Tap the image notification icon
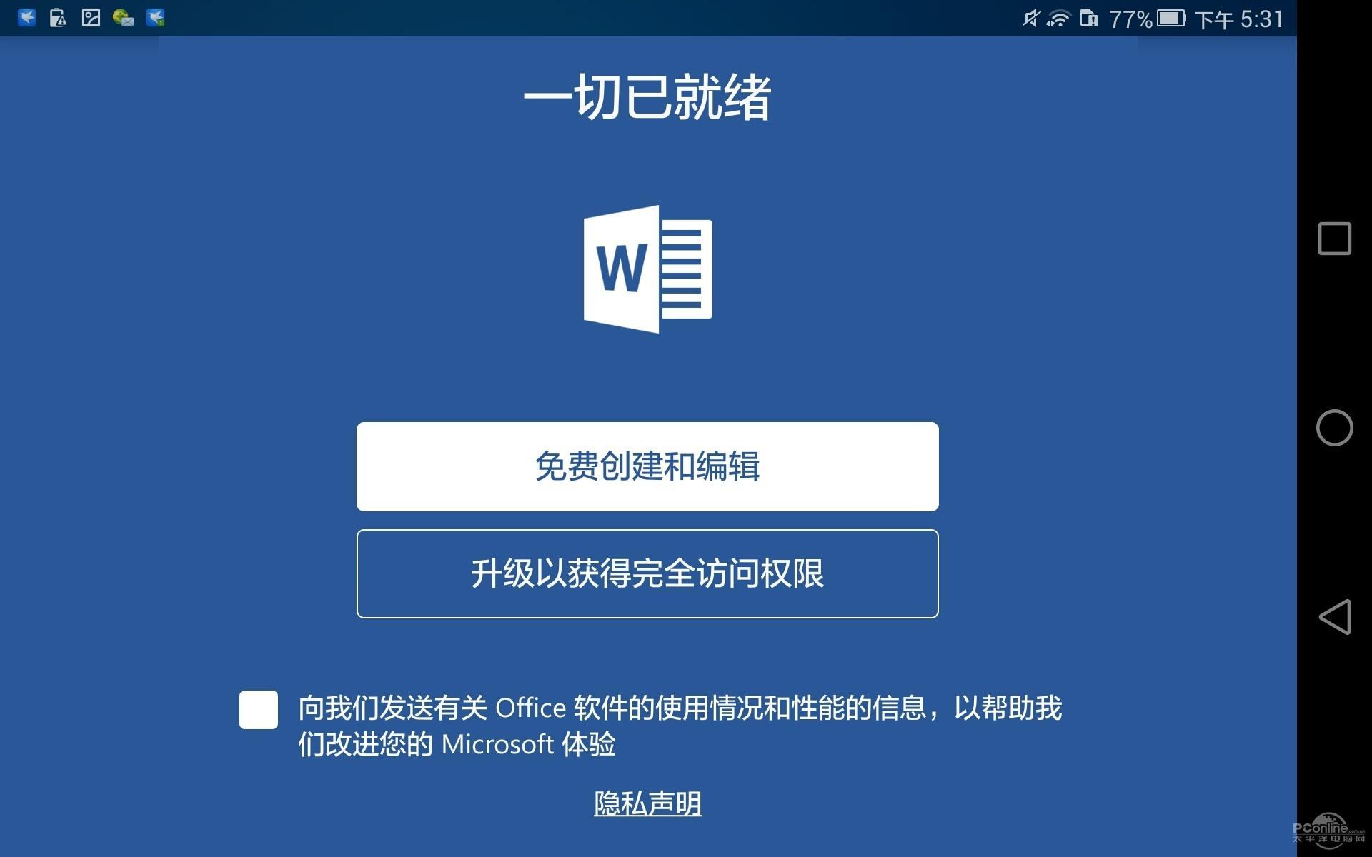This screenshot has height=857, width=1372. pyautogui.click(x=91, y=17)
